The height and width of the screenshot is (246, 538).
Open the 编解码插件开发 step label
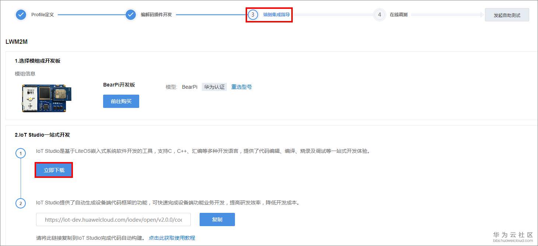click(x=156, y=15)
